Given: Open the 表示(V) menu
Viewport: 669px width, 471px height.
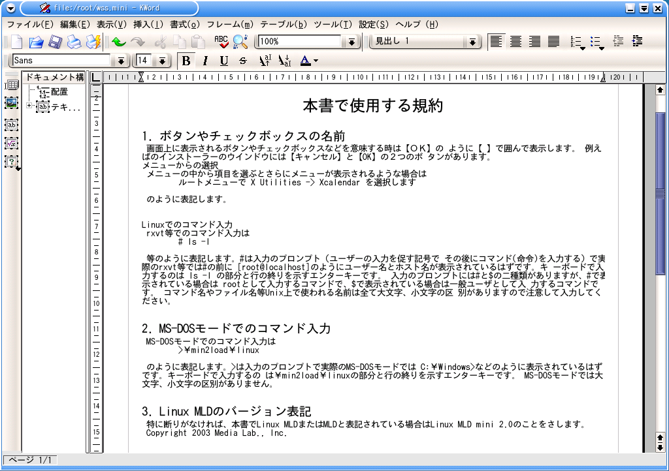Looking at the screenshot, I should [x=112, y=24].
